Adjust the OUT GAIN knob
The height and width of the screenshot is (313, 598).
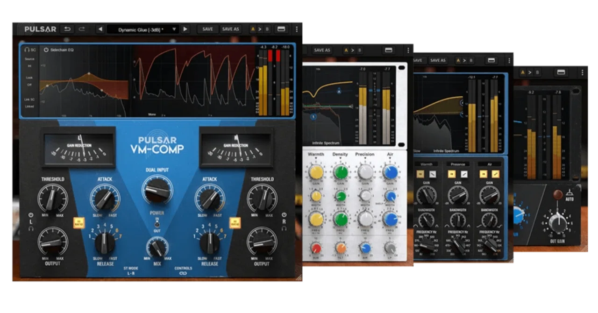557,222
